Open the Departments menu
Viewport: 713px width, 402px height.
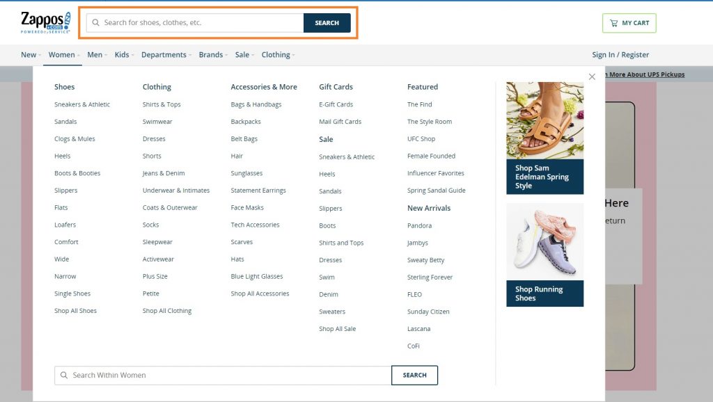coord(166,55)
